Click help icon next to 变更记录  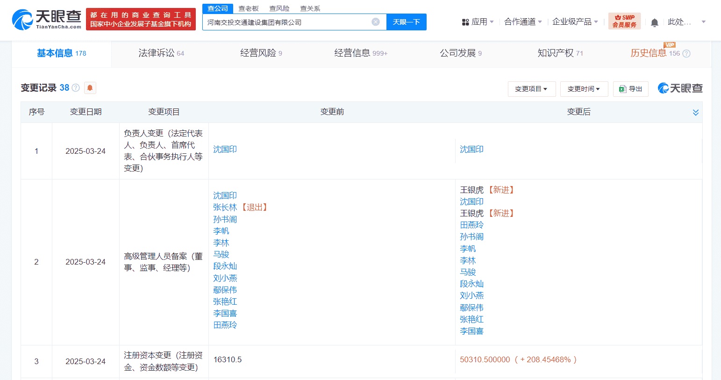coord(76,88)
